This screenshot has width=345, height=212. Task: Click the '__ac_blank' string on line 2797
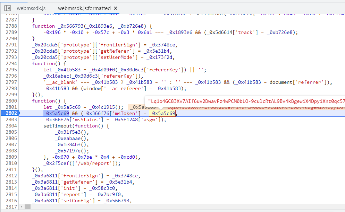pyautogui.click(x=60, y=82)
